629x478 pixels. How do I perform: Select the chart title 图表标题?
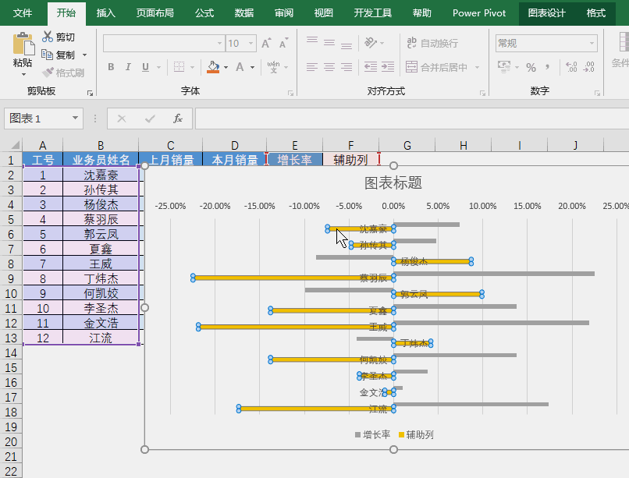point(393,182)
